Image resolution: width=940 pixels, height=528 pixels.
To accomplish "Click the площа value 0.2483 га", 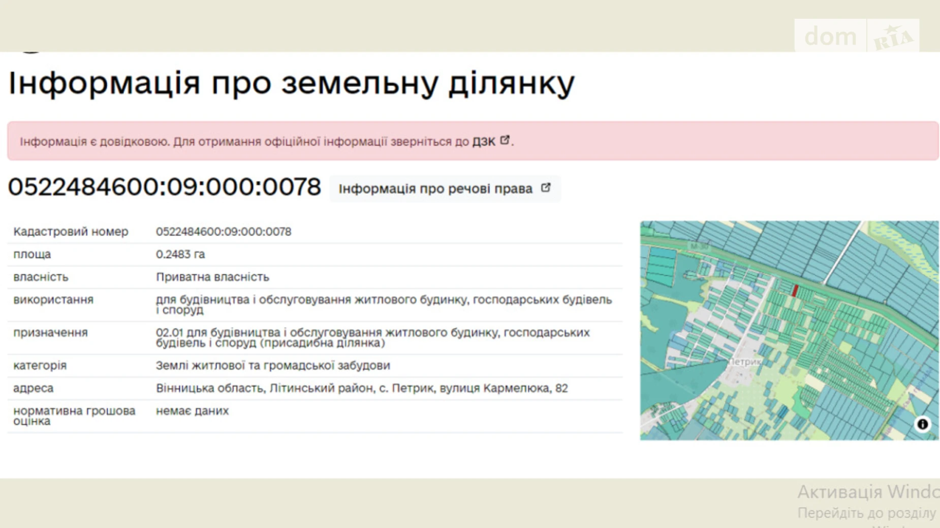I will 180,254.
